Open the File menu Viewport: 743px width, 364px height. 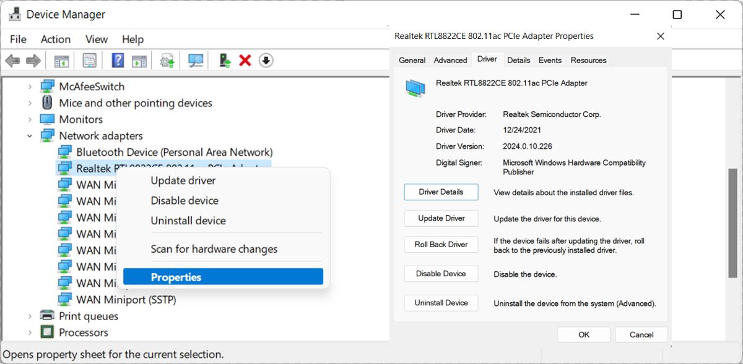click(x=18, y=39)
